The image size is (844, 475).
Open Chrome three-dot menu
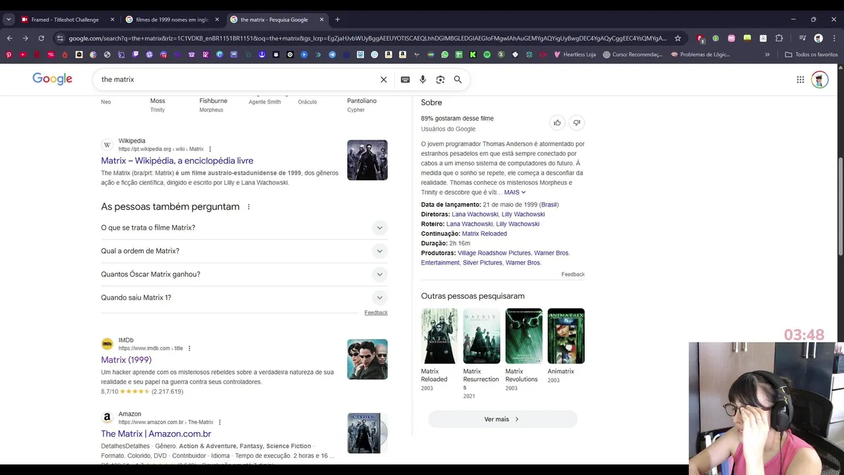pos(834,38)
